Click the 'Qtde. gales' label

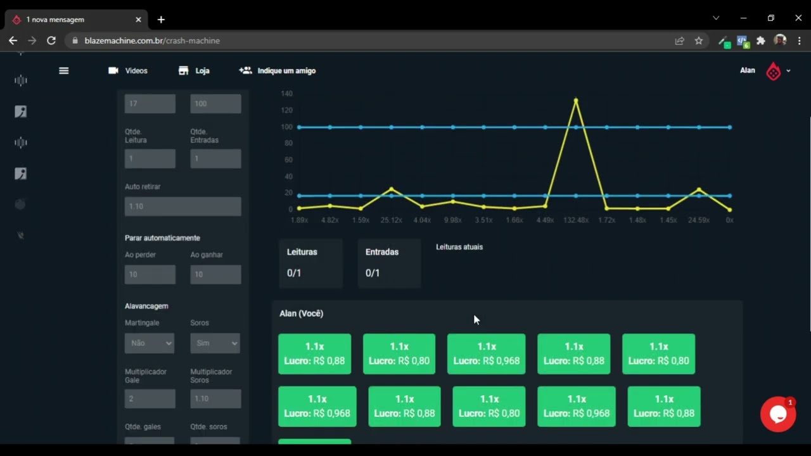(x=143, y=427)
